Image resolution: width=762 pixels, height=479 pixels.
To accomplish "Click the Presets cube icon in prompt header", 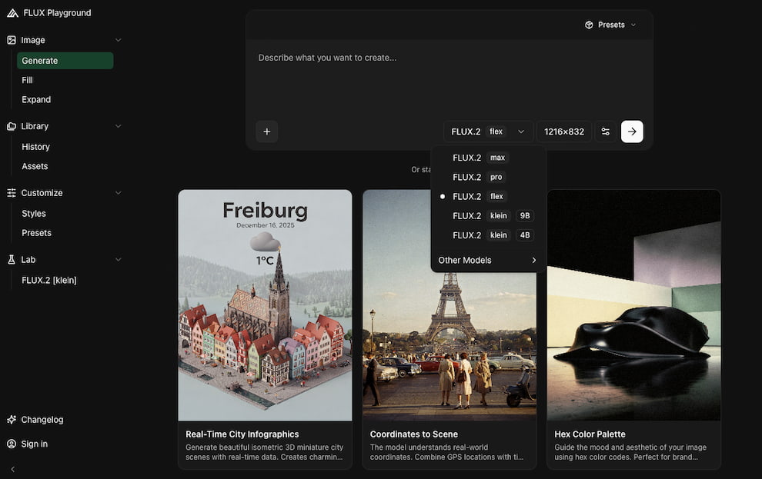I will point(589,25).
